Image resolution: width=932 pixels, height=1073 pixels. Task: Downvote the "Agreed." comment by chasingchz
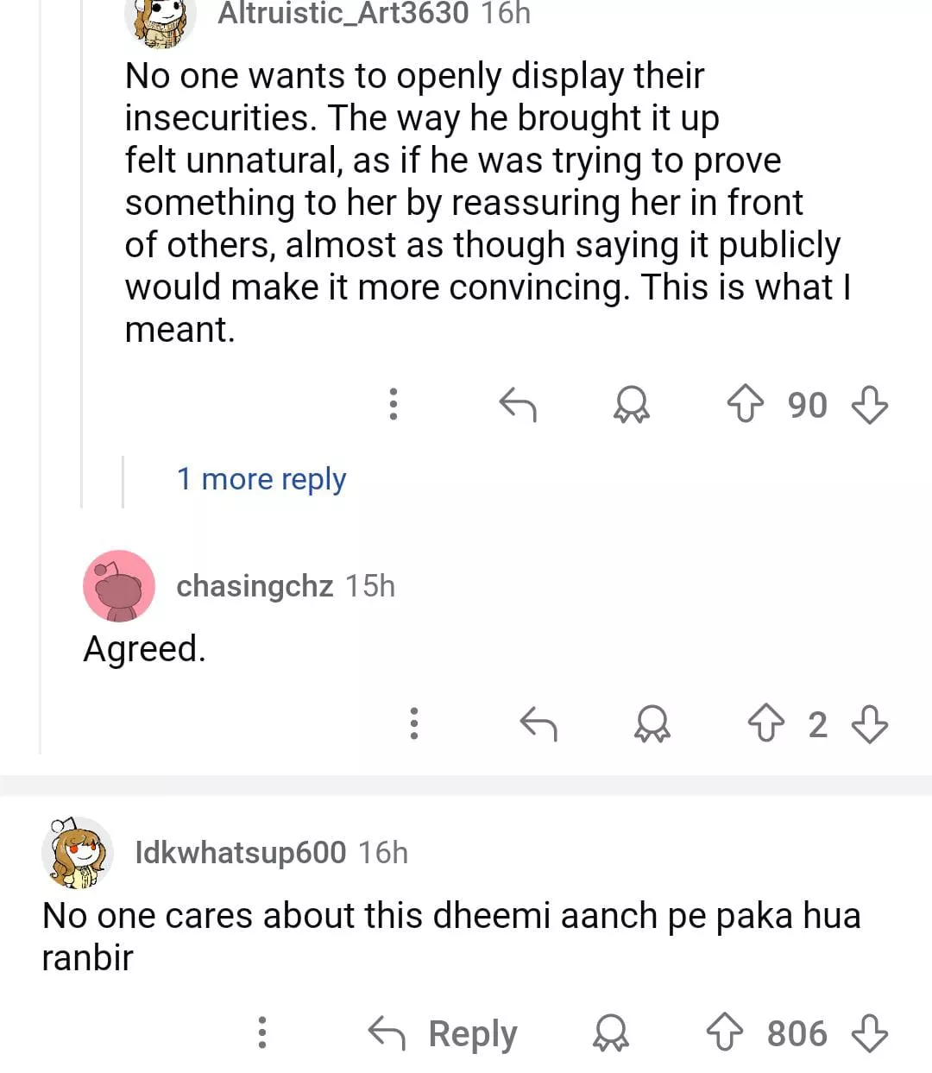pyautogui.click(x=869, y=723)
